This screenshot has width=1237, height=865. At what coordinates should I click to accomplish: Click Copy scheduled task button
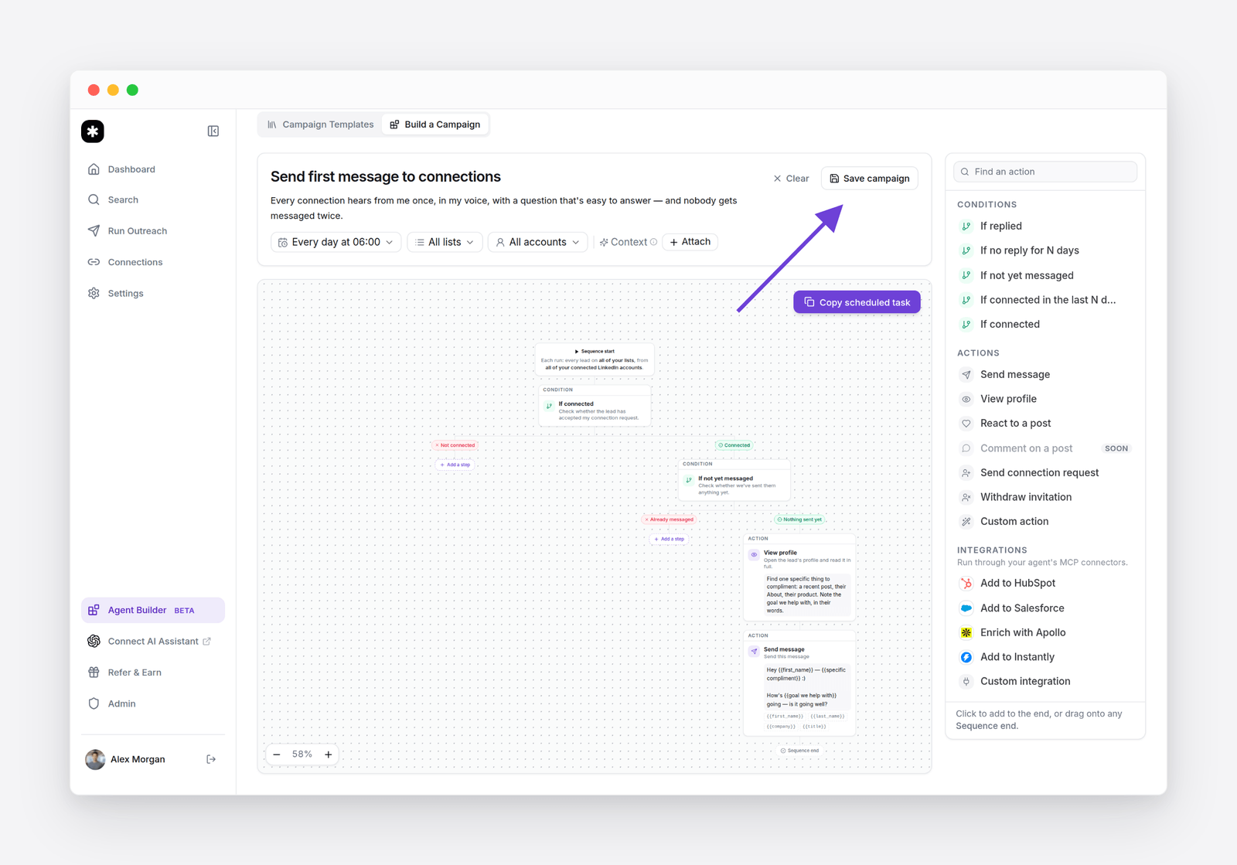pos(857,302)
